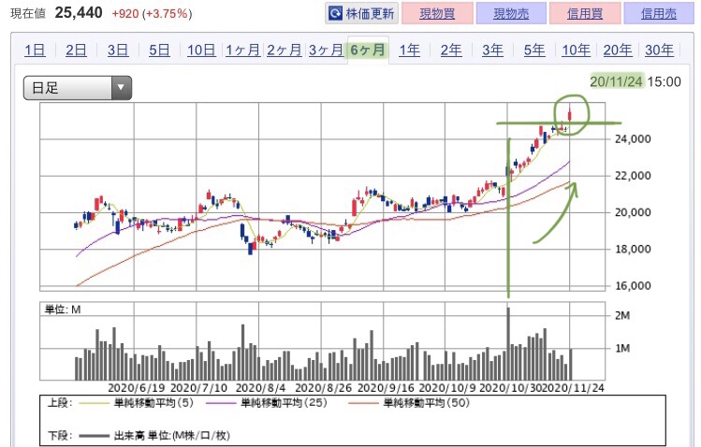Open 信用売 margin sell order
The height and width of the screenshot is (447, 701).
659,13
